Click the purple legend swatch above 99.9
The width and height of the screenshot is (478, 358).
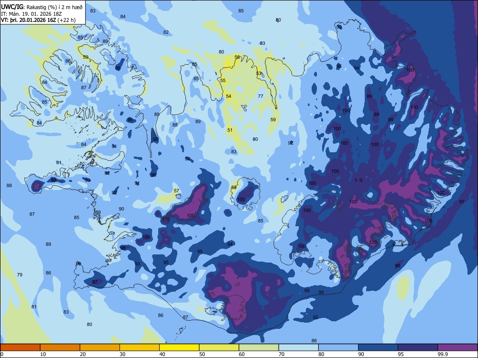pyautogui.click(x=457, y=347)
